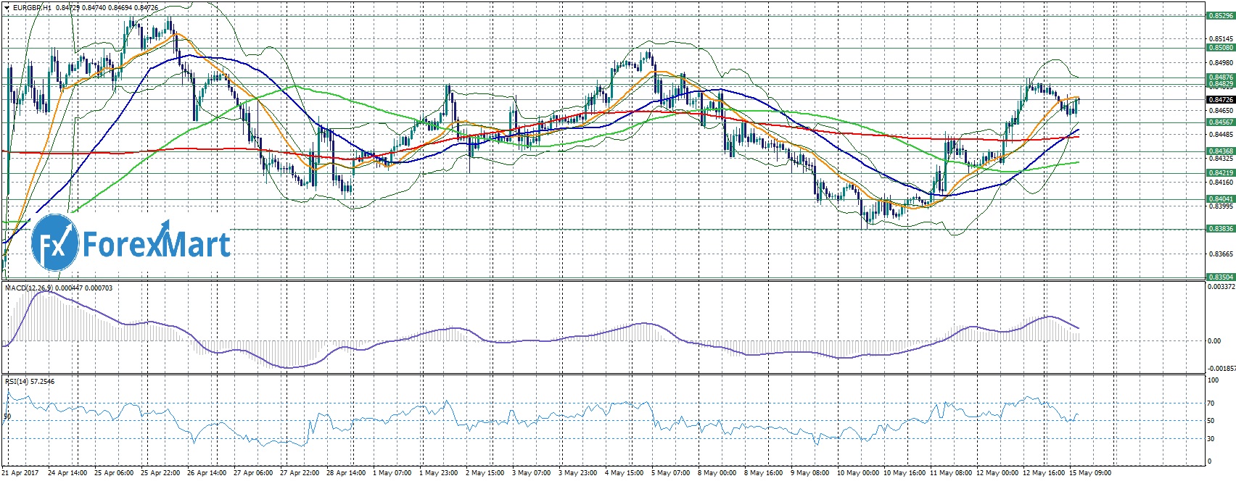Image resolution: width=1236 pixels, height=481 pixels.
Task: Select the RSI(14) indicator label
Action: 15,381
